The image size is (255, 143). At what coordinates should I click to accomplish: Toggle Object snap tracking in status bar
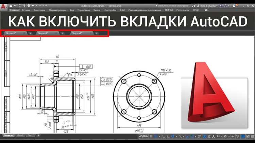point(187,136)
